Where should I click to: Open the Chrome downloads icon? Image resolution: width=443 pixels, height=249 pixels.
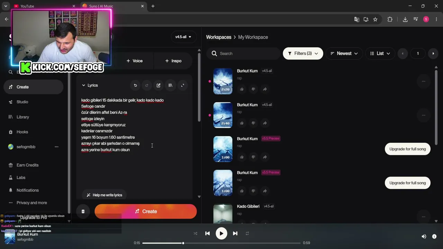405,19
